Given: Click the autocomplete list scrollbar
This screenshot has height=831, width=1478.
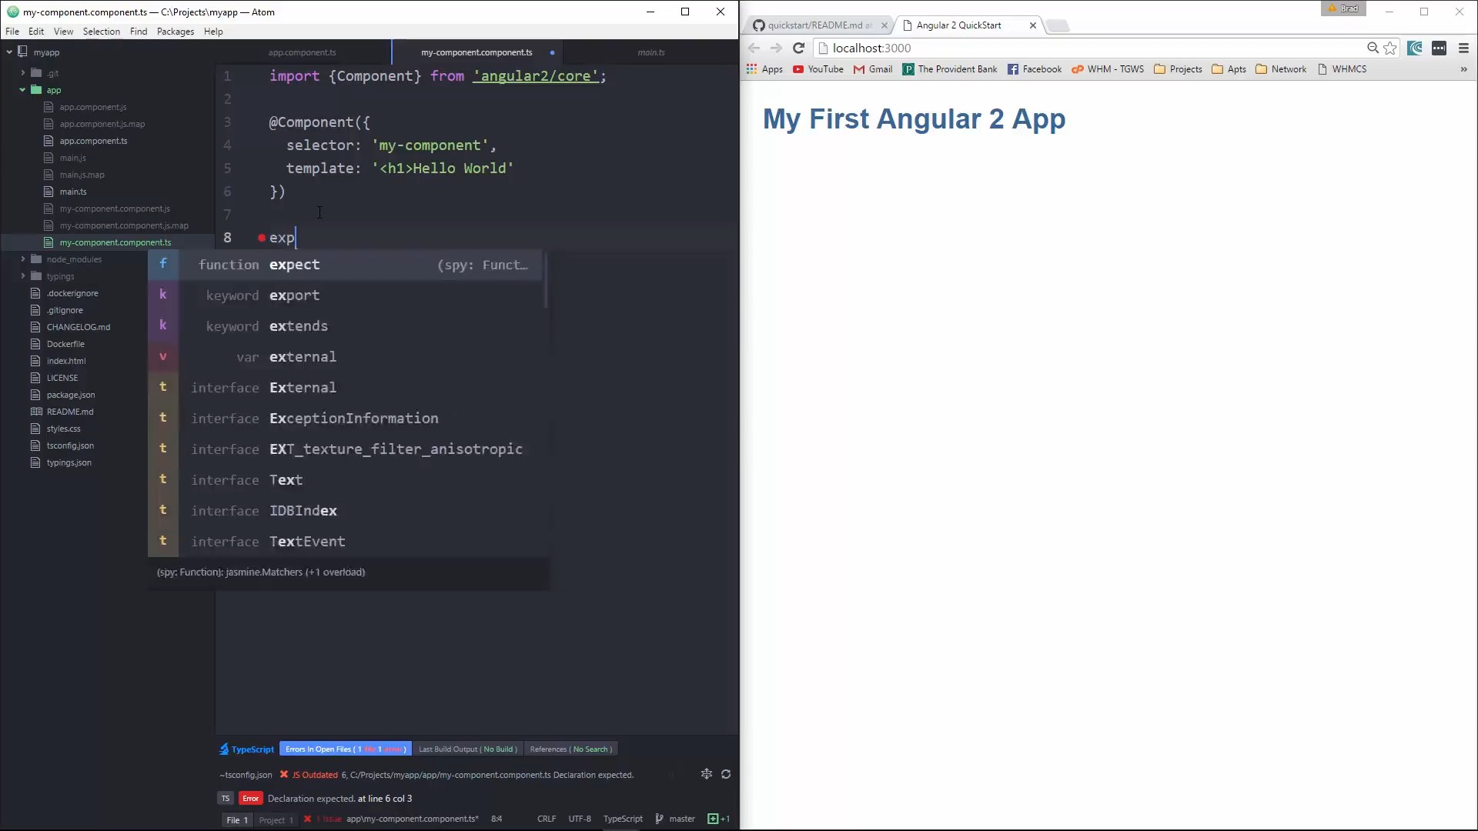Looking at the screenshot, I should click(x=546, y=279).
